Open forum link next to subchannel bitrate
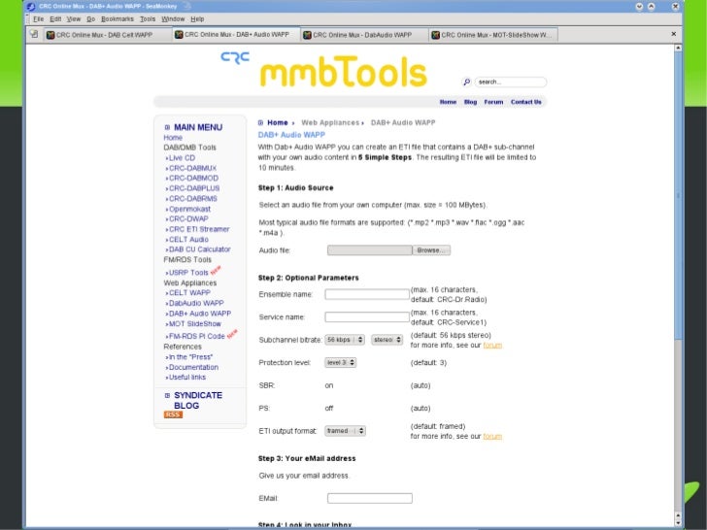707x530 pixels. click(492, 346)
